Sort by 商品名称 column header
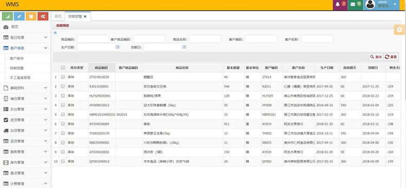This screenshot has width=406, height=188. tap(182, 68)
